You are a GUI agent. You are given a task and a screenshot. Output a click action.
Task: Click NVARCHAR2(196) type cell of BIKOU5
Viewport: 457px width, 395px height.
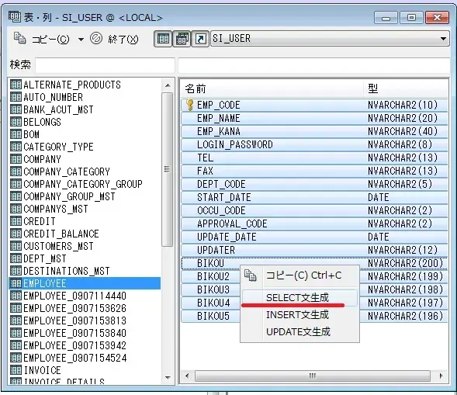406,316
